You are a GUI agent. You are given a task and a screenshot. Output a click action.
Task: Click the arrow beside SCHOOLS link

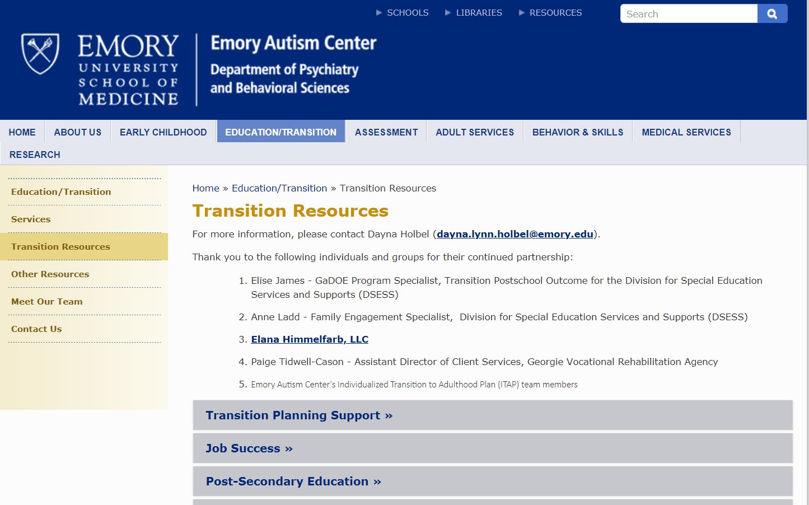(379, 12)
